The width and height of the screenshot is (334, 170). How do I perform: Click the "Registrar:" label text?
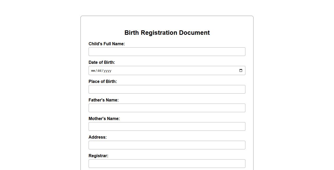click(98, 156)
